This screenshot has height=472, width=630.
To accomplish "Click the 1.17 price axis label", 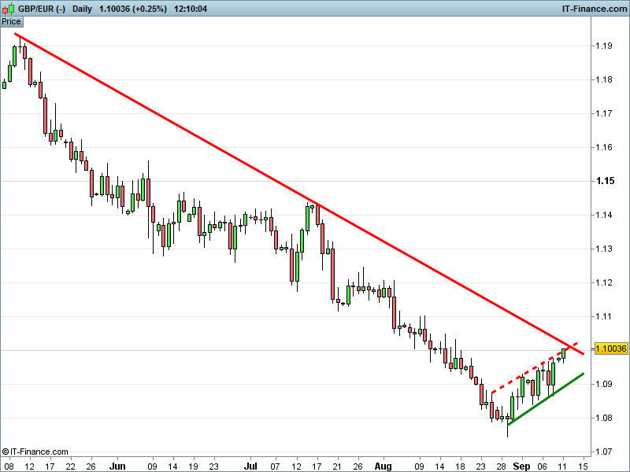I will [x=604, y=113].
